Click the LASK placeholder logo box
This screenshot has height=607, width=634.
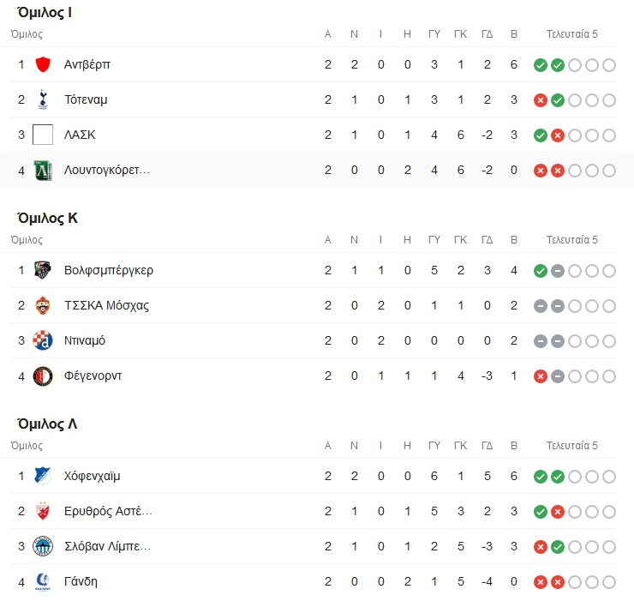tap(43, 135)
